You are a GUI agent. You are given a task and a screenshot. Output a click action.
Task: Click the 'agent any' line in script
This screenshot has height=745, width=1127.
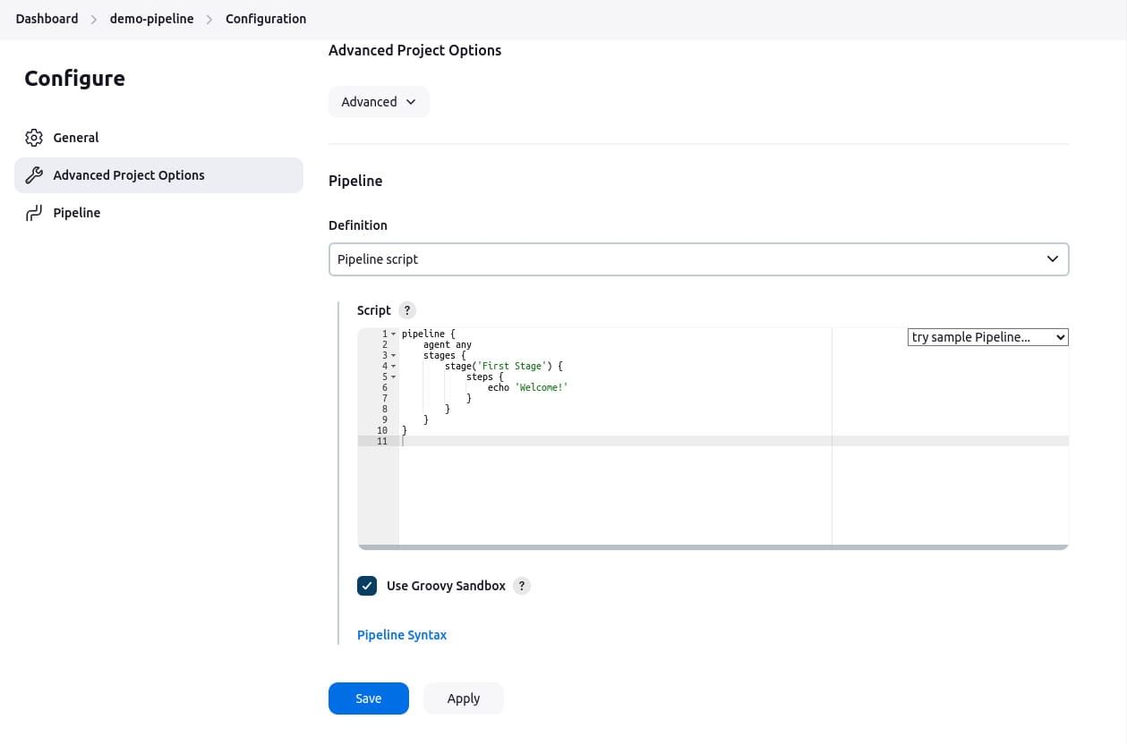click(x=448, y=344)
